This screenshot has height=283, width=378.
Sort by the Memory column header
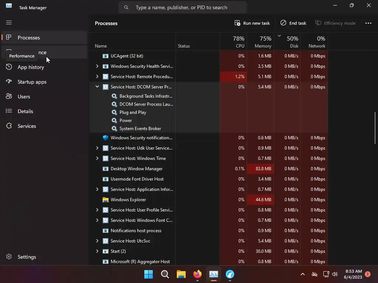(x=260, y=42)
